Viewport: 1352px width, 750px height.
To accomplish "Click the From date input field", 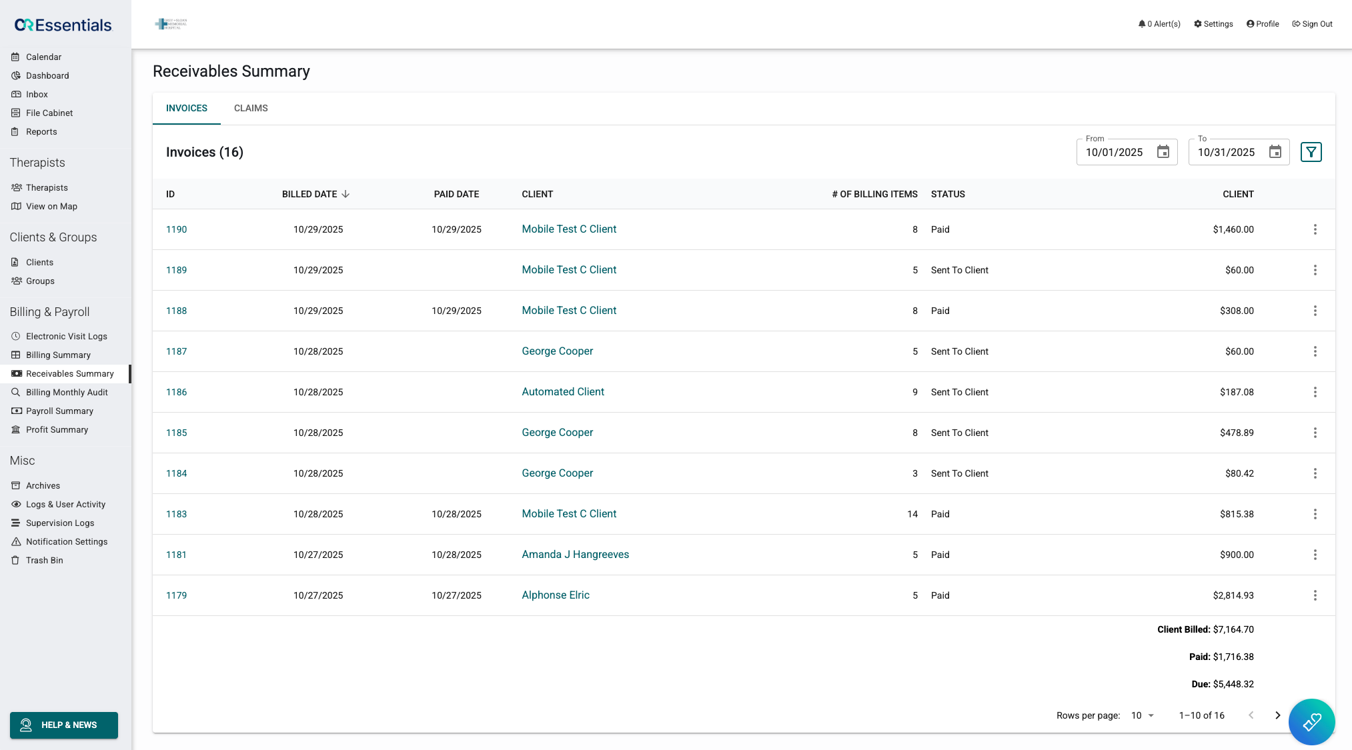I will pos(1115,152).
